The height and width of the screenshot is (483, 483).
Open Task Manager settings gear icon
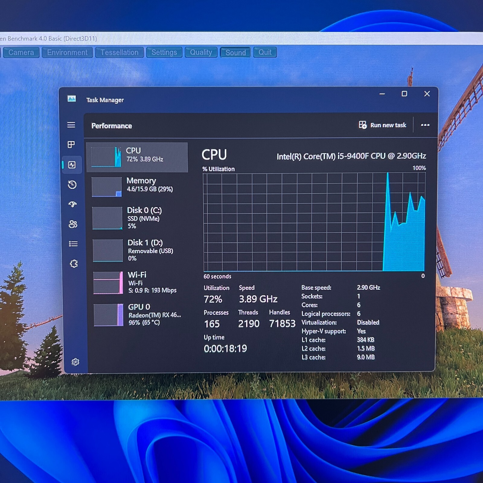pos(75,362)
